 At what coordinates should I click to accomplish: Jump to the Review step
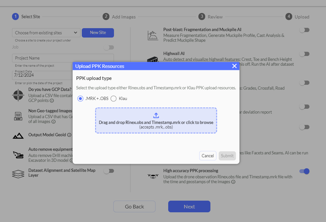pos(211,17)
